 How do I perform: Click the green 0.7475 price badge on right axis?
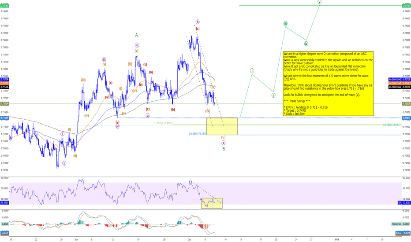pyautogui.click(x=406, y=6)
